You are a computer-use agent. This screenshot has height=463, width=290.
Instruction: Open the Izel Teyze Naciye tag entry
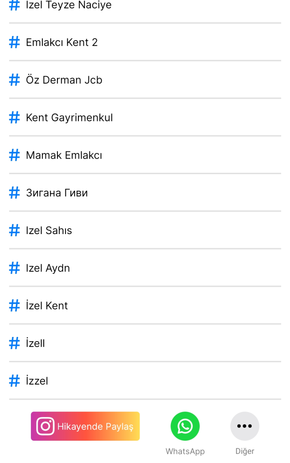69,6
